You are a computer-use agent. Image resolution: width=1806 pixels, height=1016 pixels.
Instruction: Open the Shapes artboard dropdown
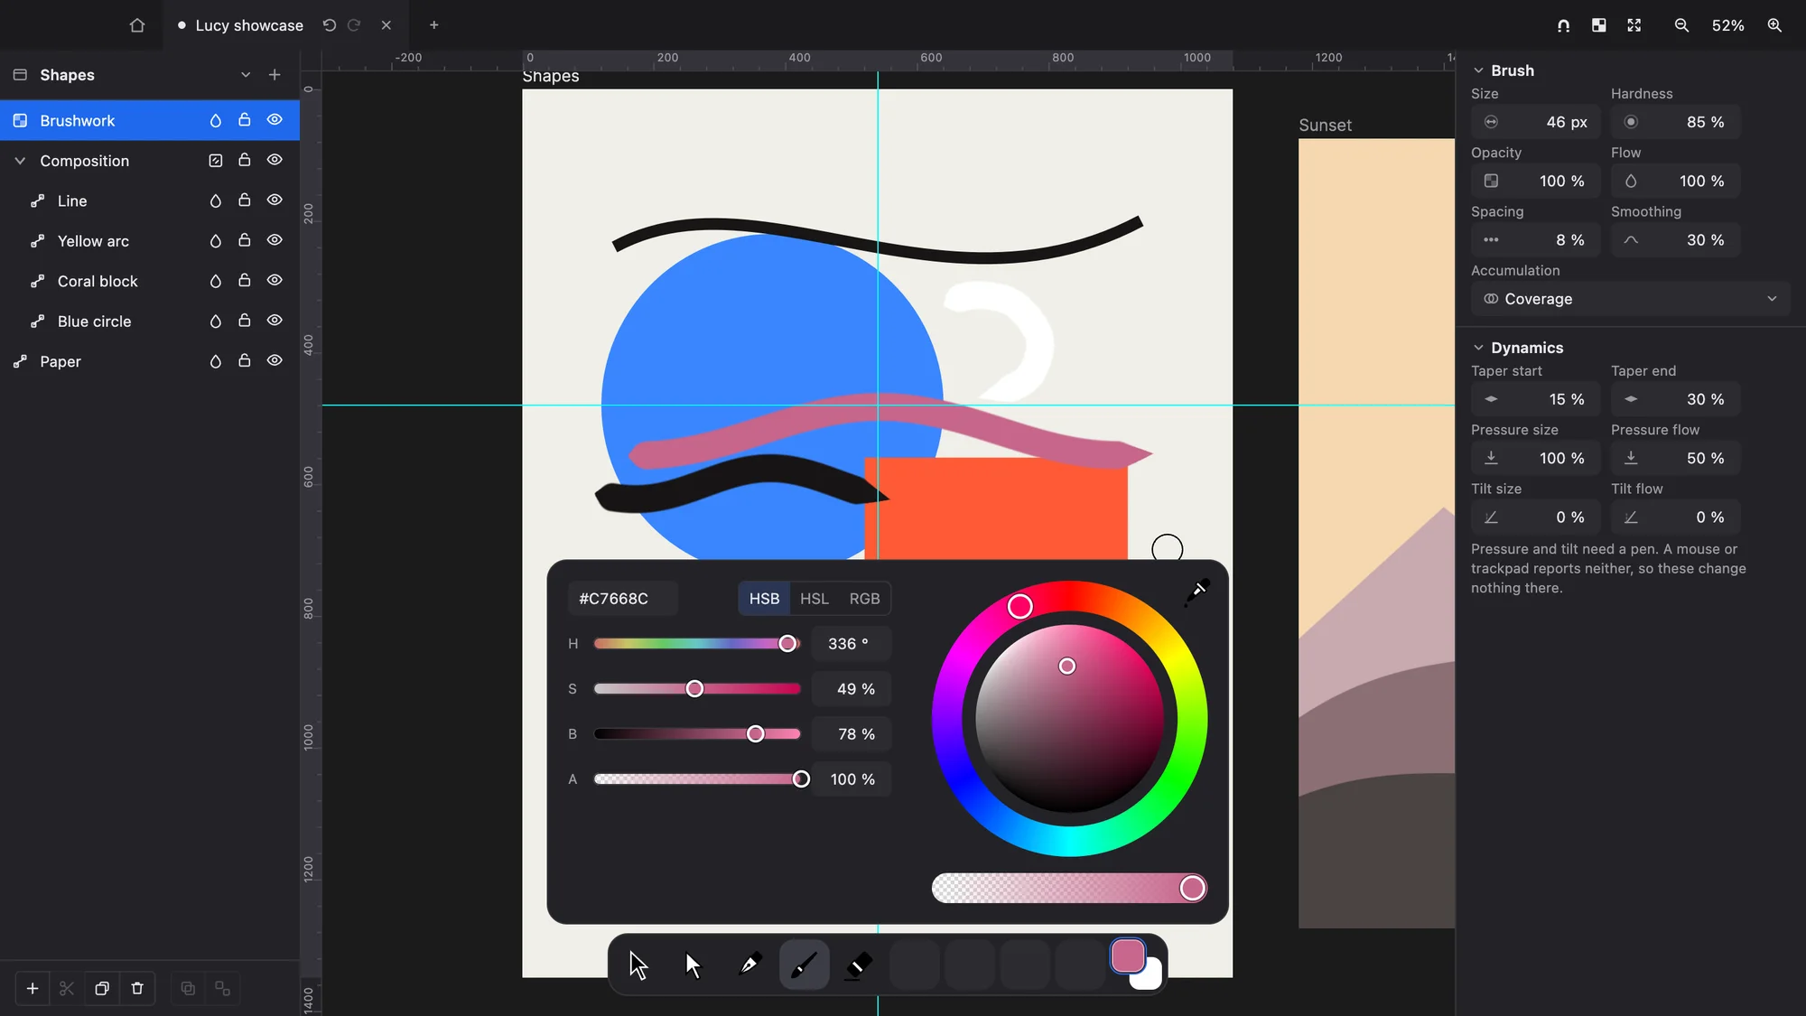246,75
